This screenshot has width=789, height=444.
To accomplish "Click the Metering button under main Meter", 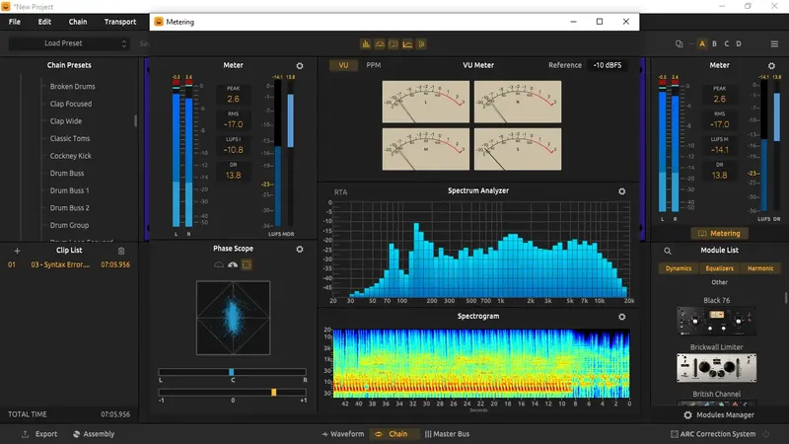I will coord(720,234).
